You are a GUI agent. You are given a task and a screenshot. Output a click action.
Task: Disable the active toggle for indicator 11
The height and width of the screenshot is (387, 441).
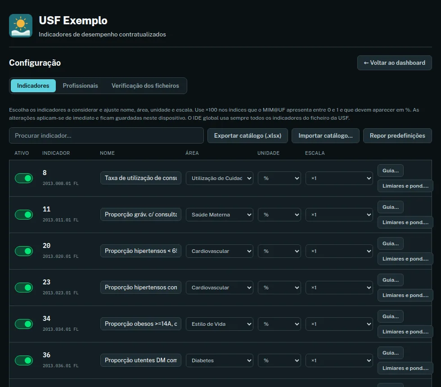pyautogui.click(x=24, y=215)
